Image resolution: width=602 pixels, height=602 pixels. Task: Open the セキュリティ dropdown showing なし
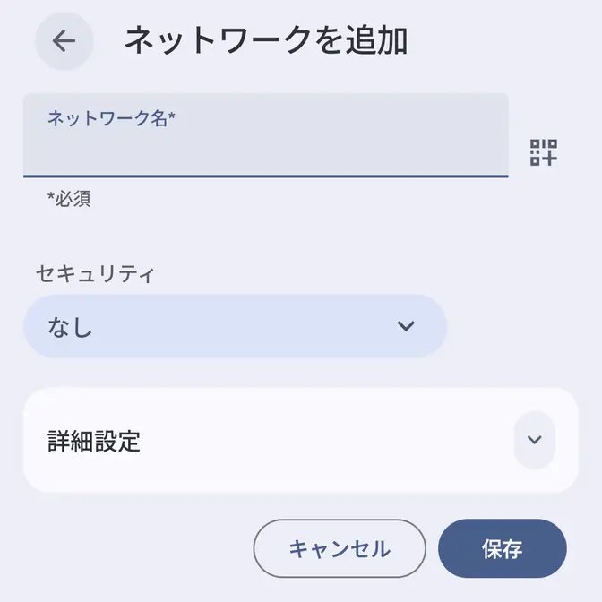click(235, 326)
